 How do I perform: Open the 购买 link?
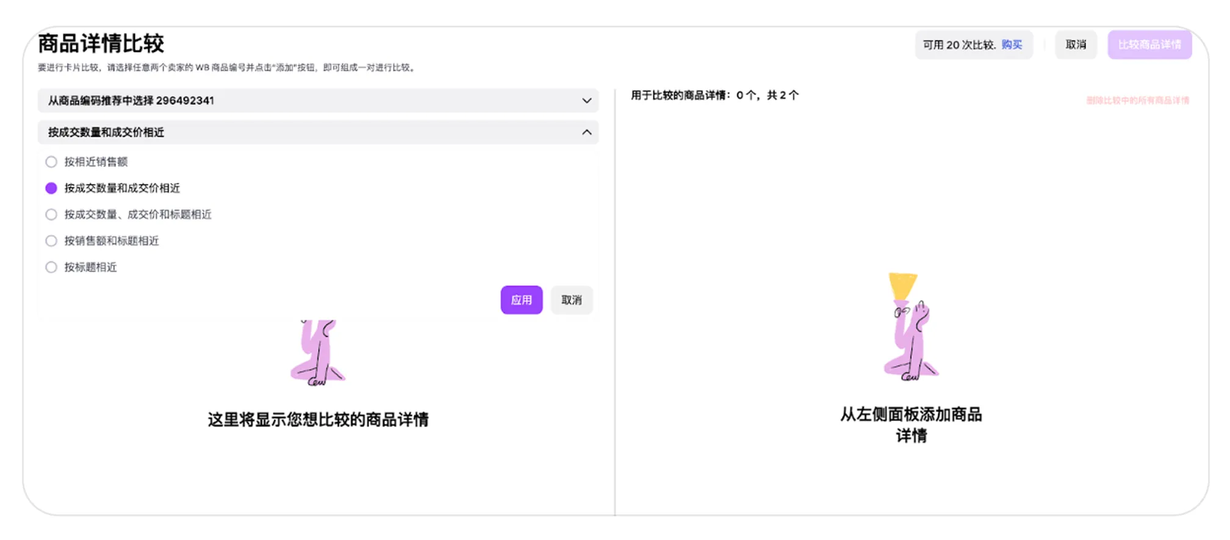coord(1012,45)
